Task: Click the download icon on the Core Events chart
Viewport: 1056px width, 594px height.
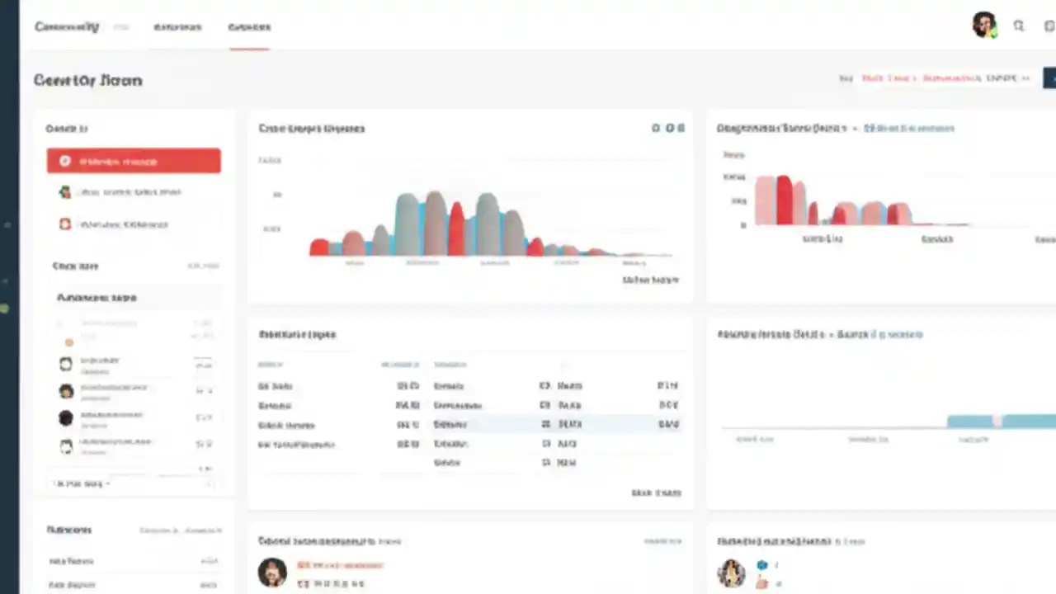Action: point(668,128)
